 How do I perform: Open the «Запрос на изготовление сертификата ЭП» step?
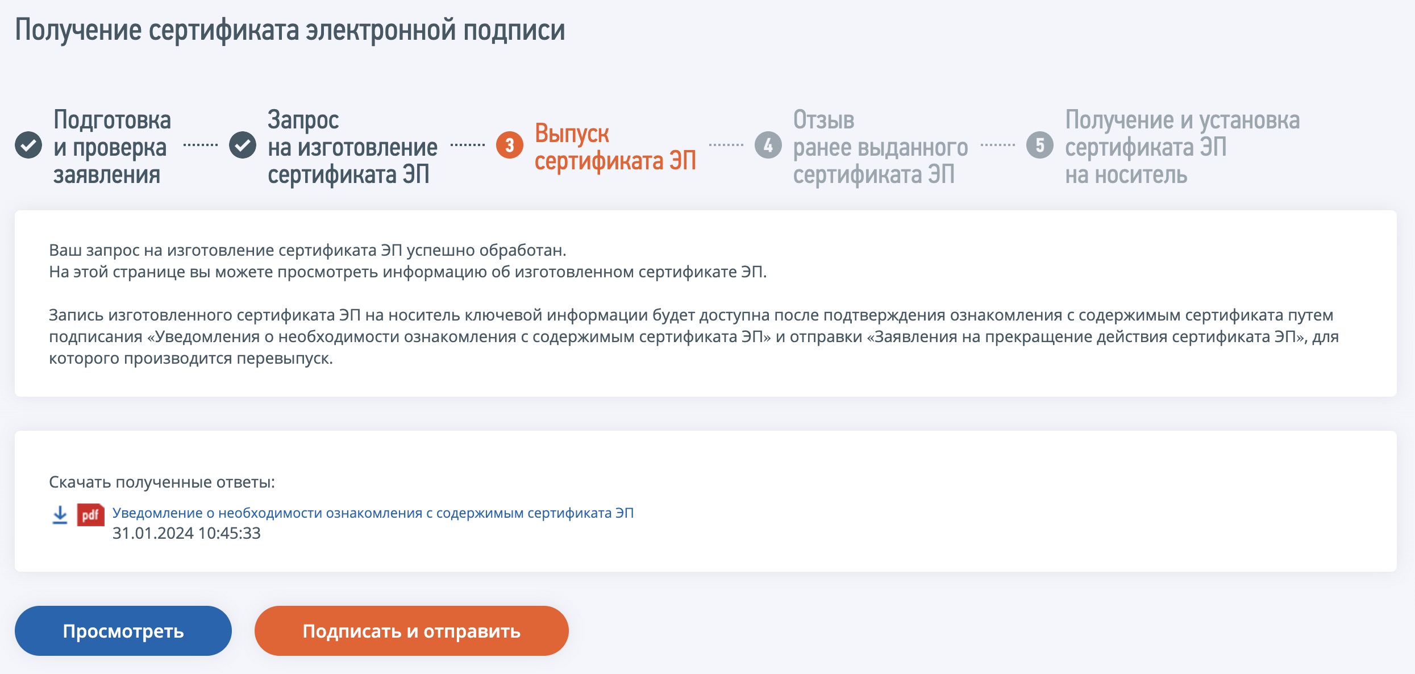coord(352,147)
